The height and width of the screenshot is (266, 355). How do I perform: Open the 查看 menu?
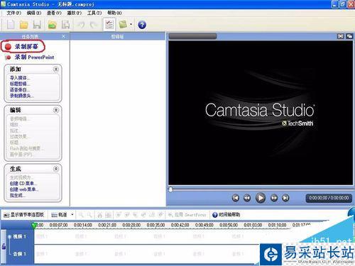tap(54, 13)
